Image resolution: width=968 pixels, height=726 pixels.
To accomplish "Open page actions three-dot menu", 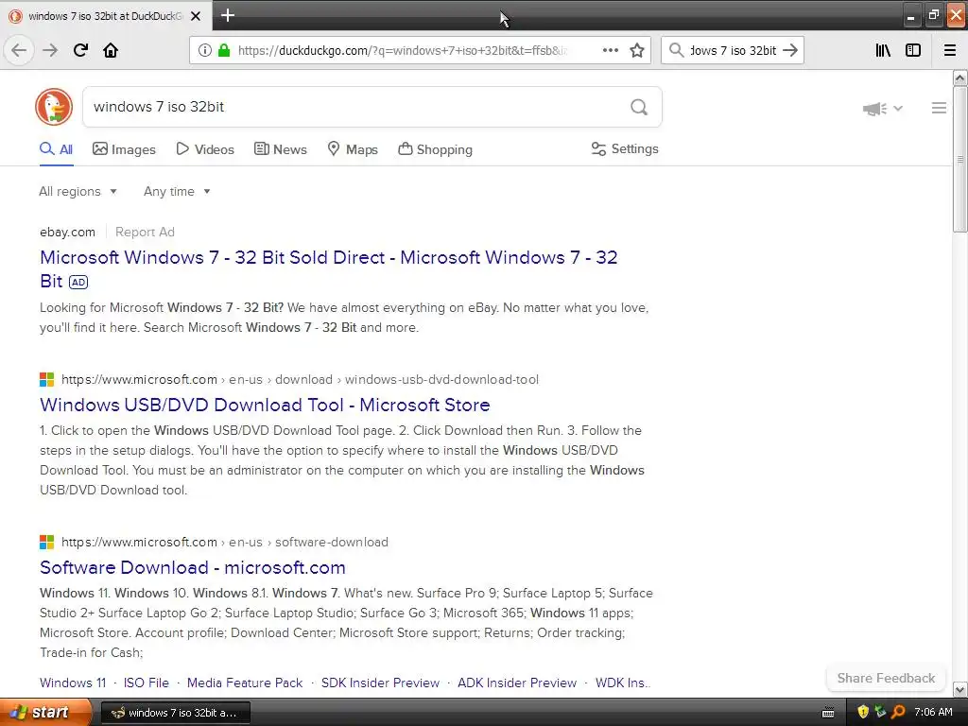I will [x=611, y=50].
